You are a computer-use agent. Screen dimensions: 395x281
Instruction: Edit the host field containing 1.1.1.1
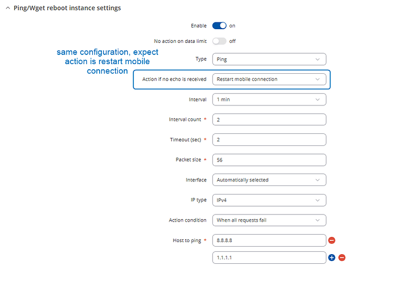[268, 258]
